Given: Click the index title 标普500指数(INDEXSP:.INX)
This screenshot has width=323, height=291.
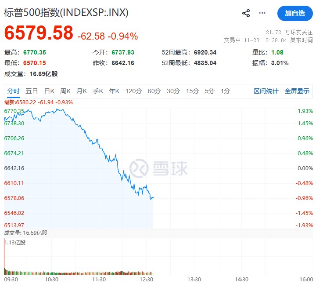Looking at the screenshot, I should click(x=66, y=12).
